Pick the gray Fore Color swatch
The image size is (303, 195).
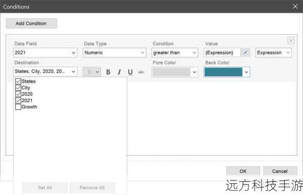172,72
